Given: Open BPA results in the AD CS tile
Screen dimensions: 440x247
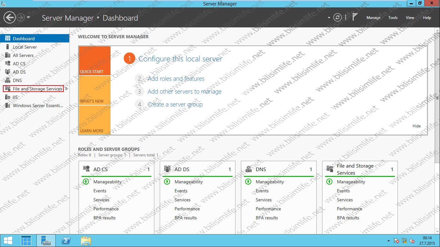Looking at the screenshot, I should [104, 218].
